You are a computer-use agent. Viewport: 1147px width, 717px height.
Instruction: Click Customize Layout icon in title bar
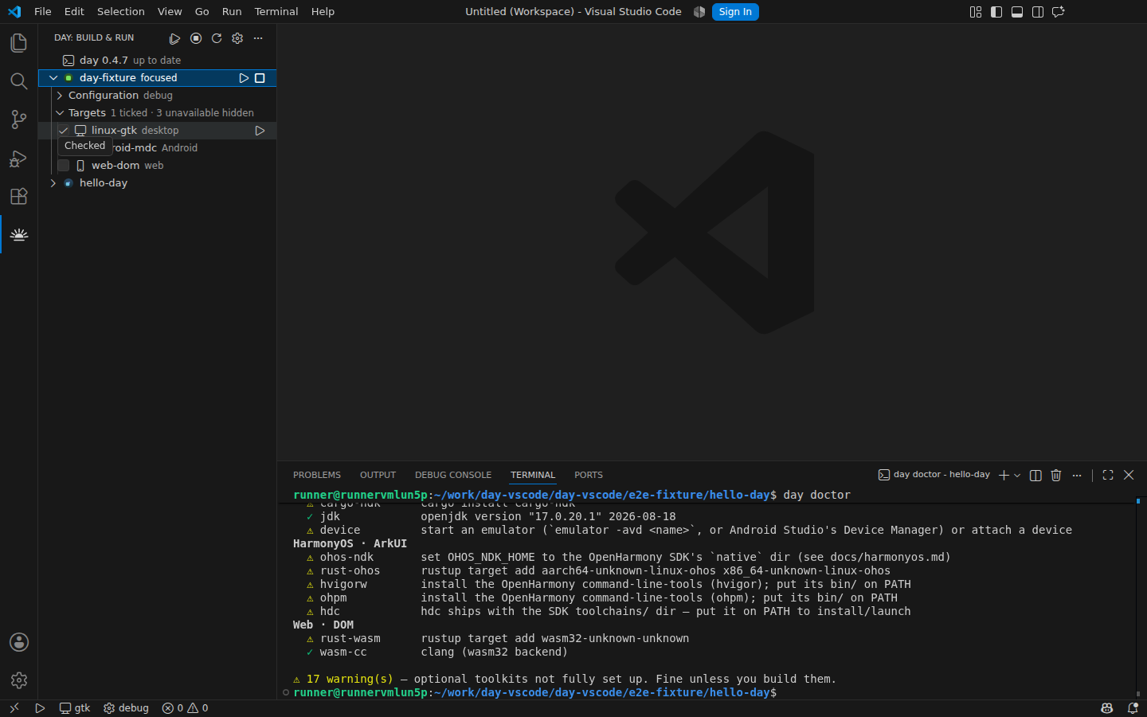click(x=976, y=12)
